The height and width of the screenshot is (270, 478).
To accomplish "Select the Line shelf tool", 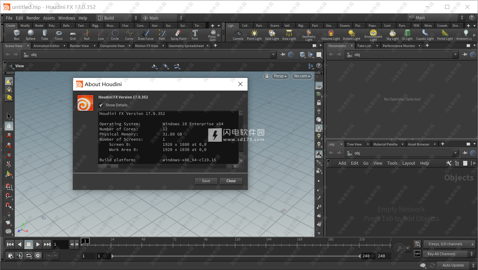I will point(101,35).
